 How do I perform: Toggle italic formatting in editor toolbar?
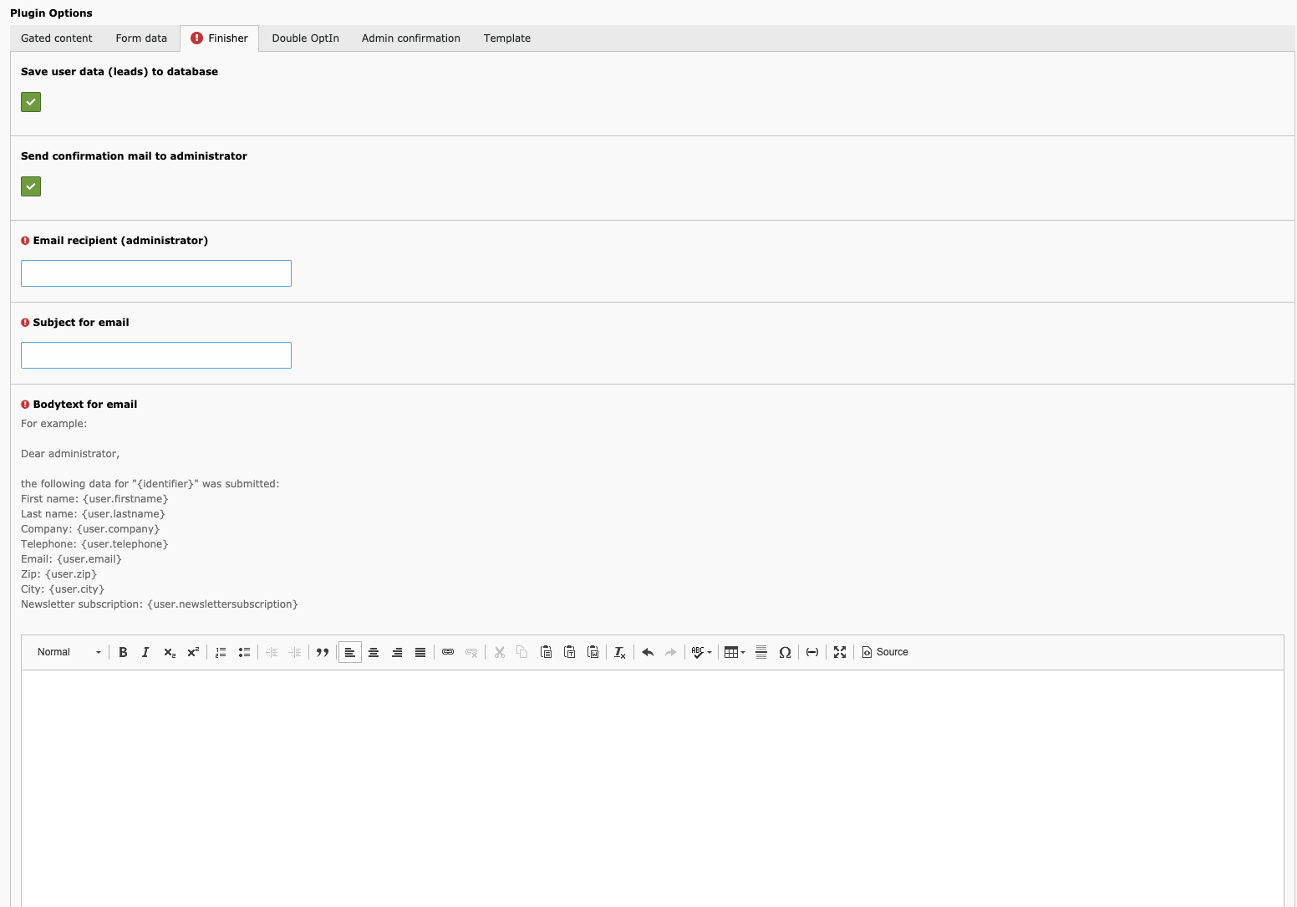pyautogui.click(x=145, y=652)
